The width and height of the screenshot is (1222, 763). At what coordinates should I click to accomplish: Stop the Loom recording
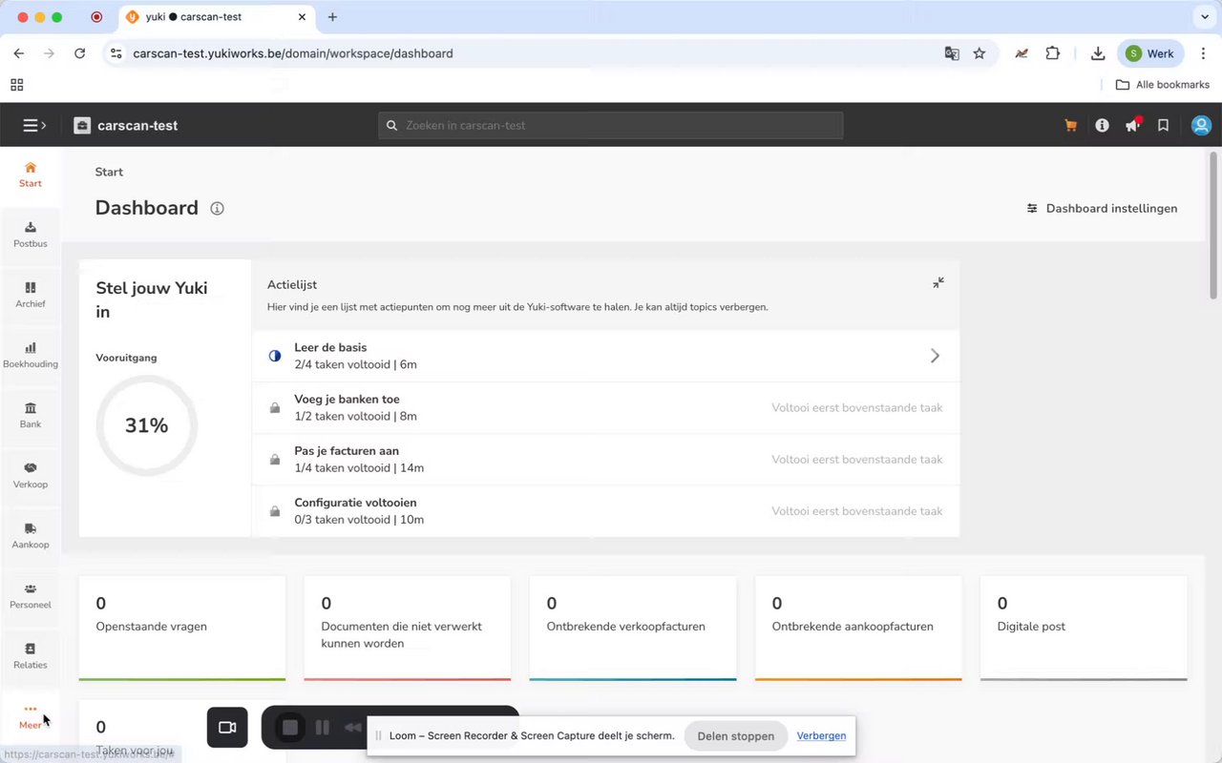pyautogui.click(x=290, y=728)
